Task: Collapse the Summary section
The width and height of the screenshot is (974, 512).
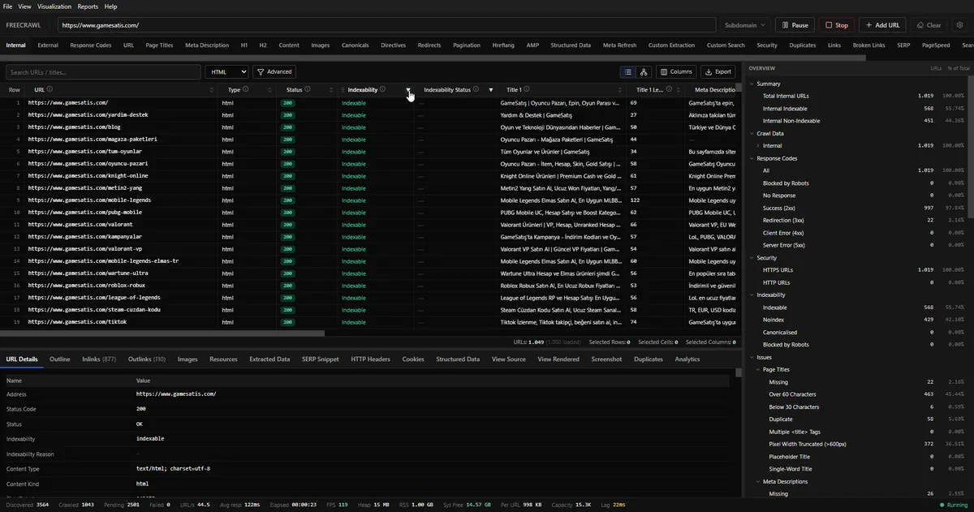Action: 752,84
